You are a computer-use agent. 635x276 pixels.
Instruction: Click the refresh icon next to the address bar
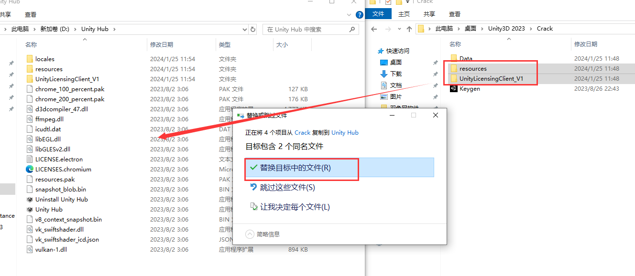[x=252, y=29]
